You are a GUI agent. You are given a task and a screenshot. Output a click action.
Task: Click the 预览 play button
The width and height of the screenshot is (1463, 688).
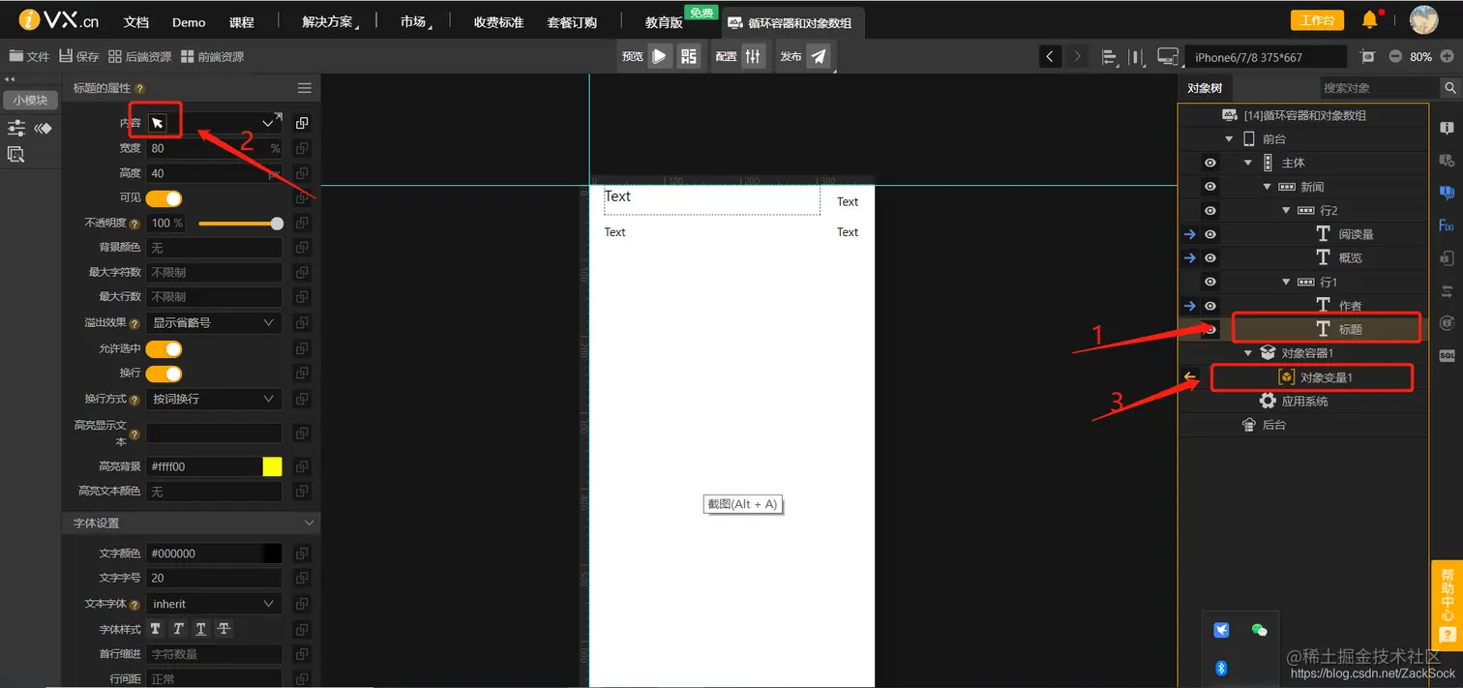point(659,56)
